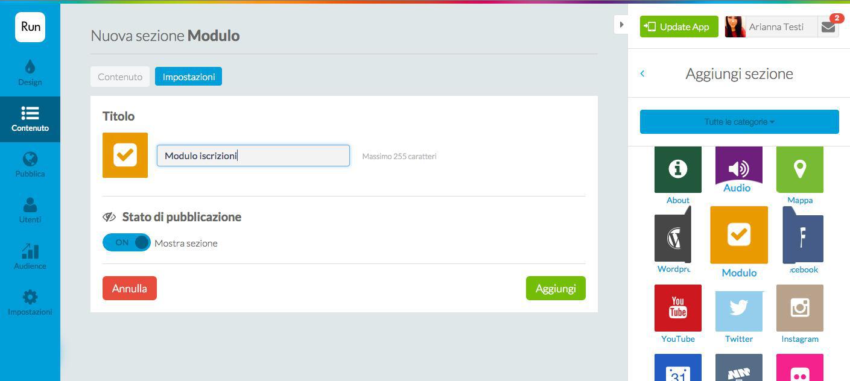Select the About info icon
This screenshot has width=850, height=381.
677,169
